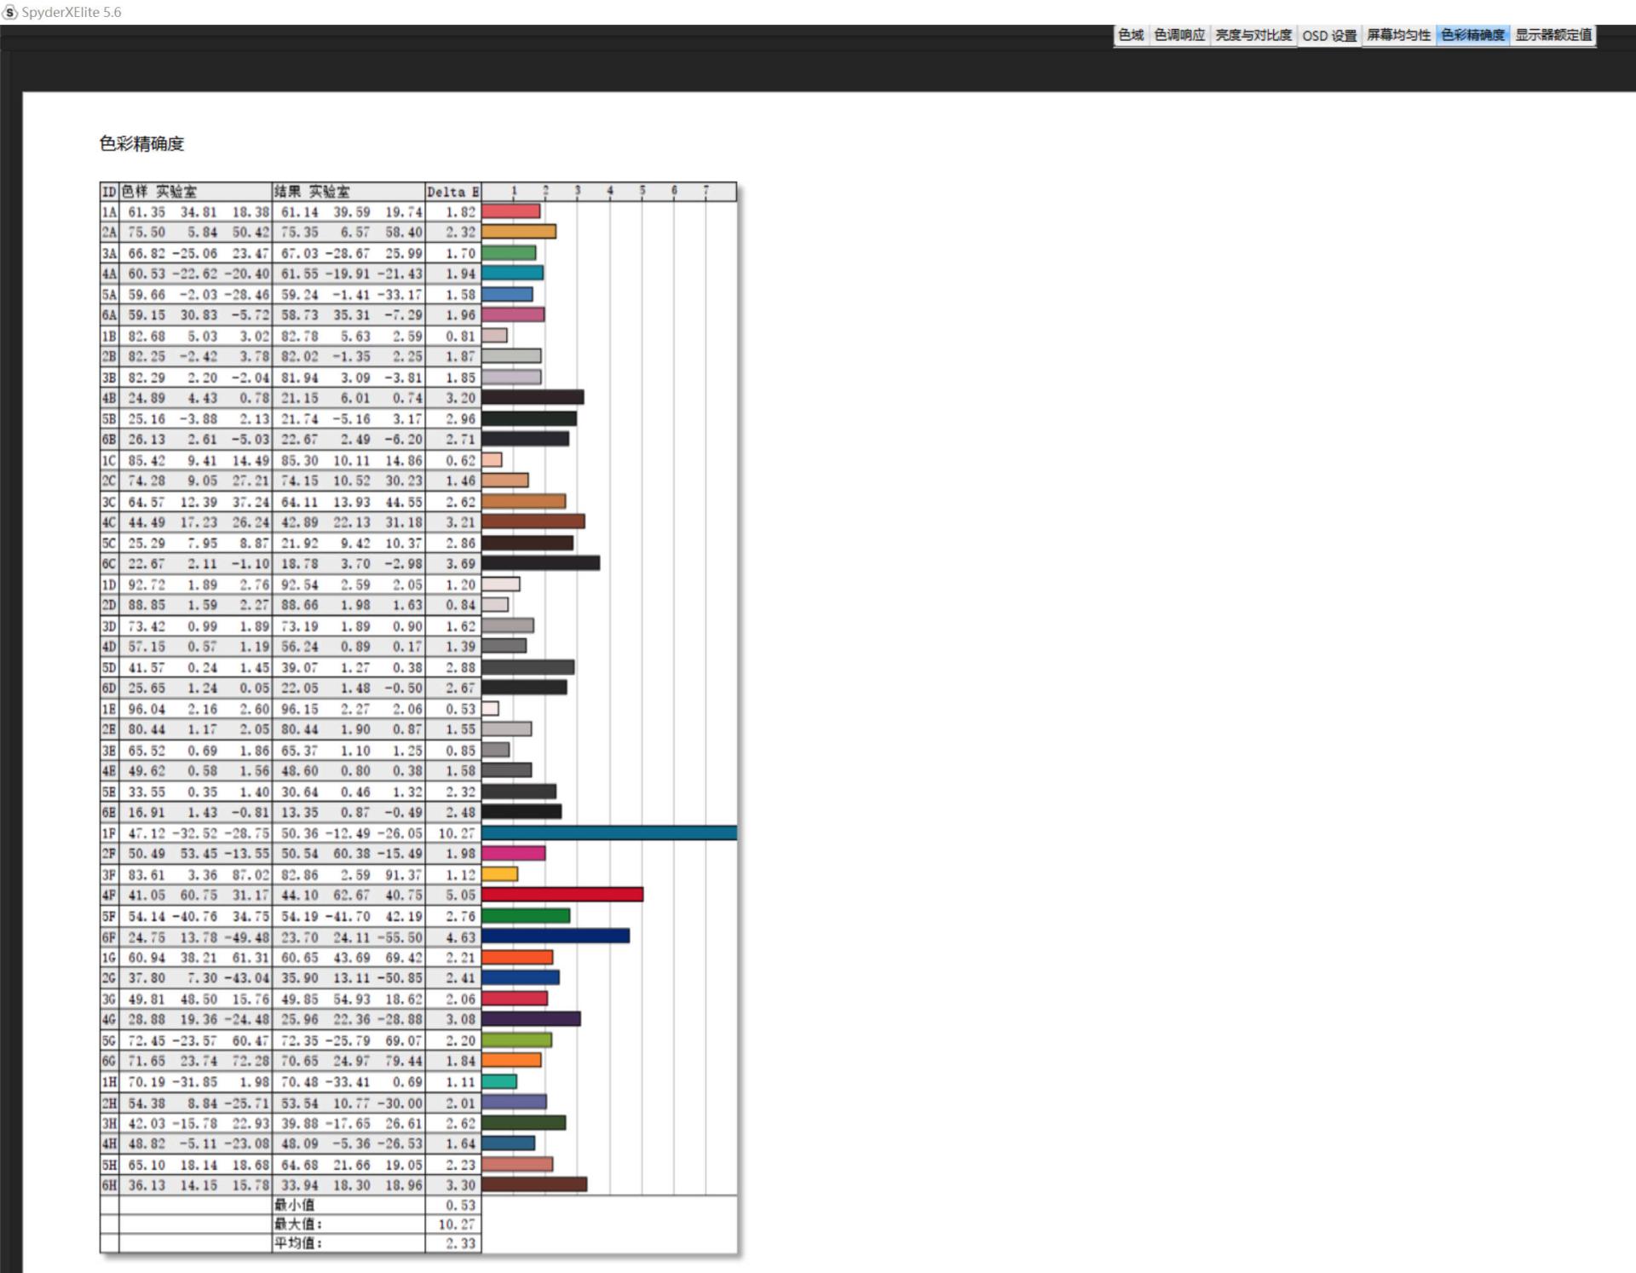Click the 最大值 row label

coord(297,1224)
